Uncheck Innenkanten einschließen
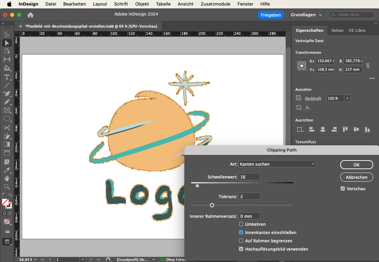 coord(241,233)
